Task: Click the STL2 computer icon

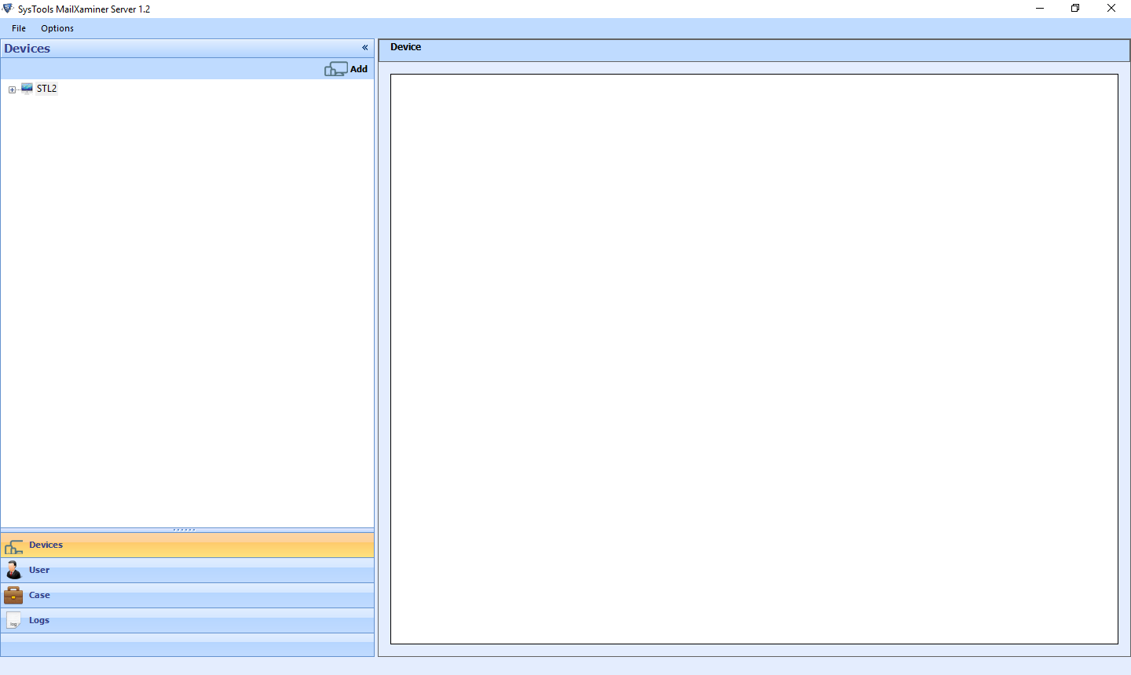Action: (27, 89)
